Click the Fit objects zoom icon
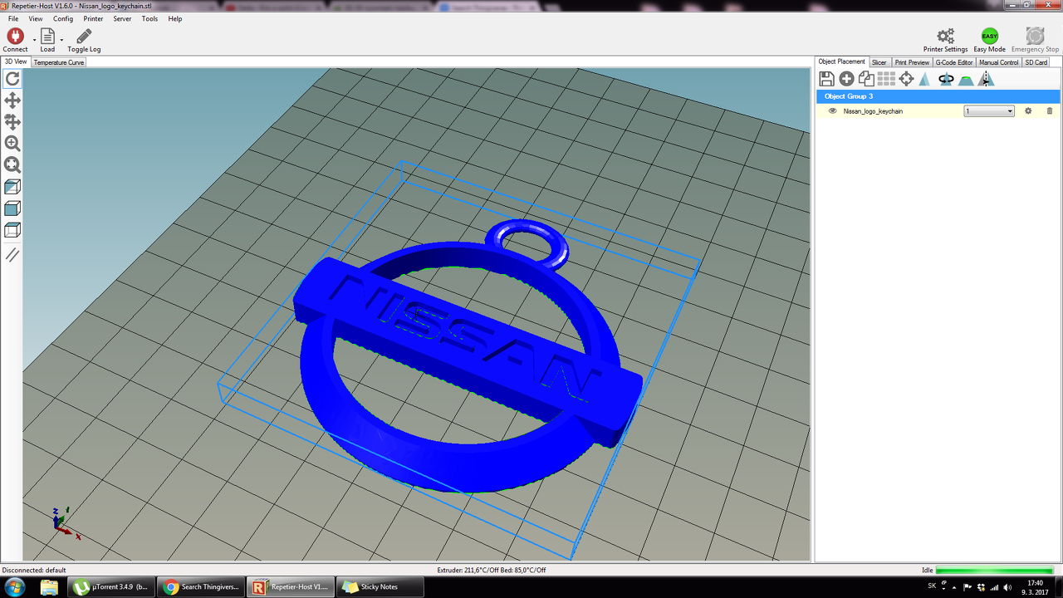The image size is (1063, 598). (x=12, y=165)
